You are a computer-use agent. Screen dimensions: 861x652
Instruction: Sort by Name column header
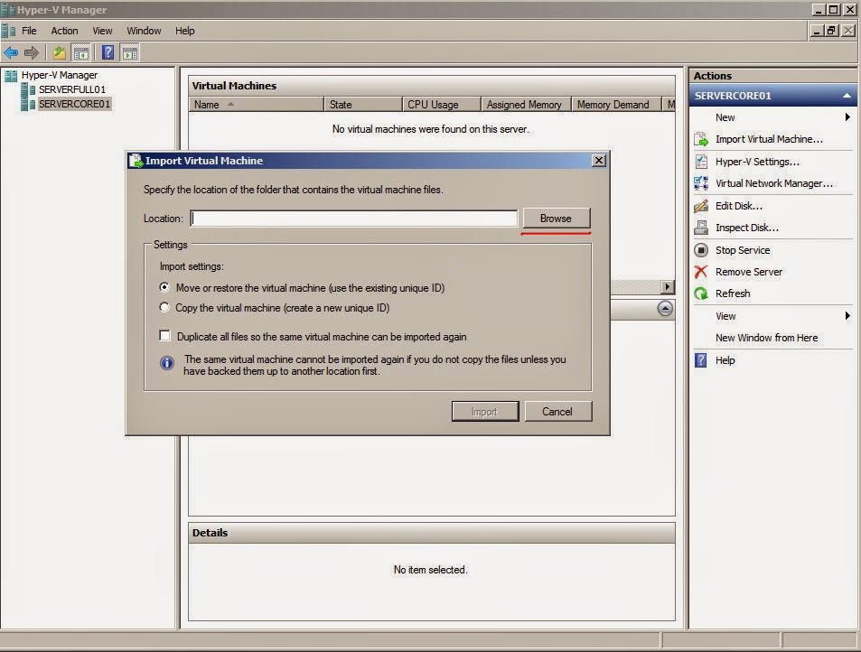pyautogui.click(x=256, y=104)
